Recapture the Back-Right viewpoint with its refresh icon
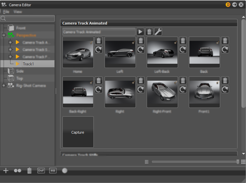This screenshot has height=183, width=246. point(99,89)
